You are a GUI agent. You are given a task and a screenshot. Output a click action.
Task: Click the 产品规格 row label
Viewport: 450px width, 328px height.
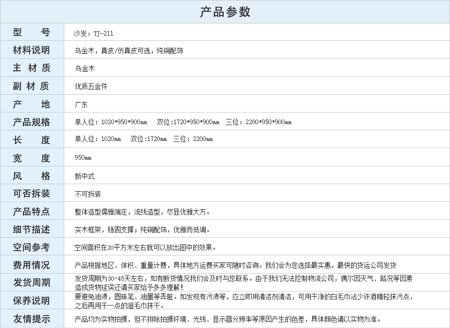pos(31,122)
